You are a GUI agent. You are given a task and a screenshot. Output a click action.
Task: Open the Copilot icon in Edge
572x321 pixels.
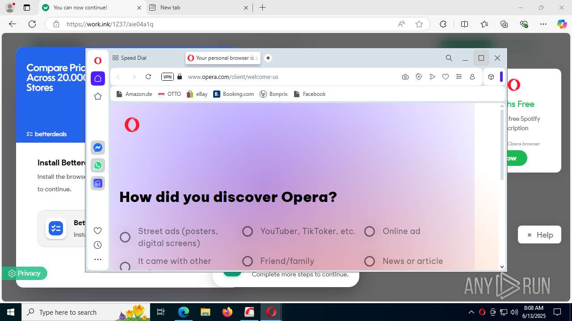coord(562,24)
